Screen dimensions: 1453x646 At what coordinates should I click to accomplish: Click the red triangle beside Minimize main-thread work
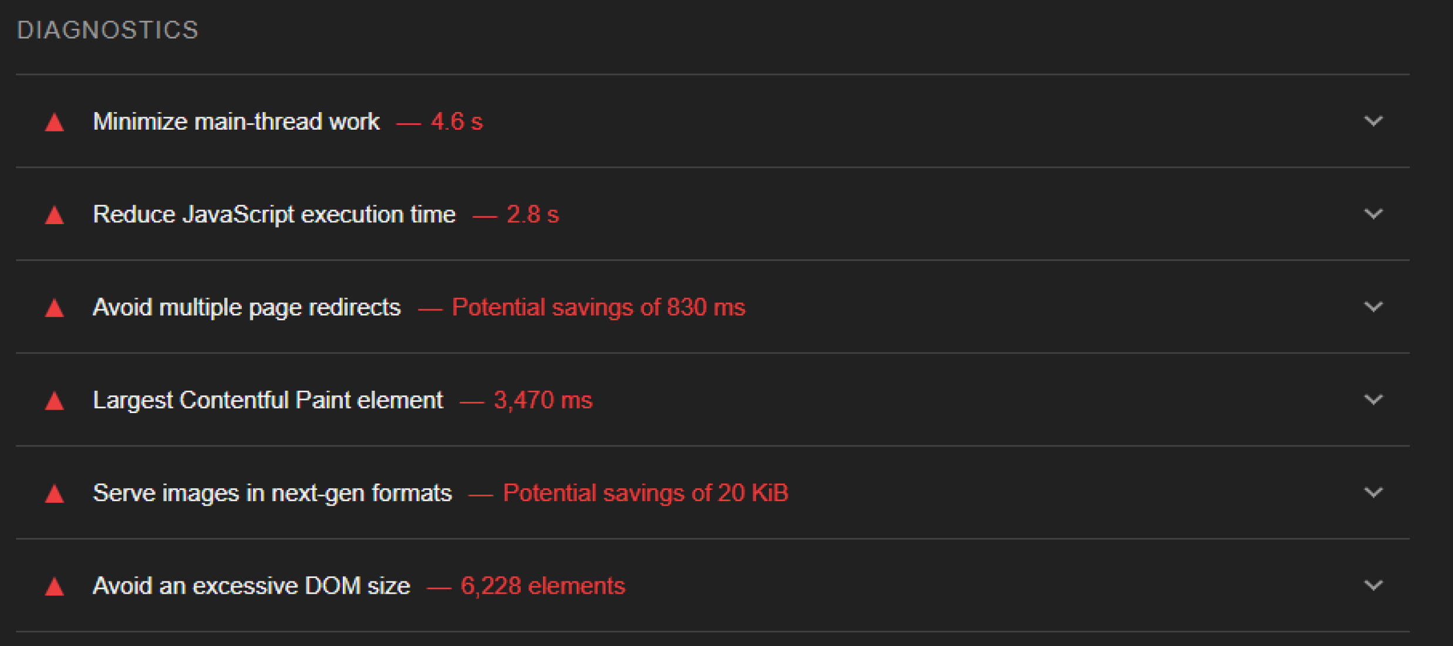[x=55, y=122]
